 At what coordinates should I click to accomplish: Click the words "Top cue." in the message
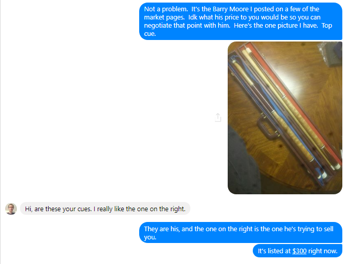pos(238,30)
